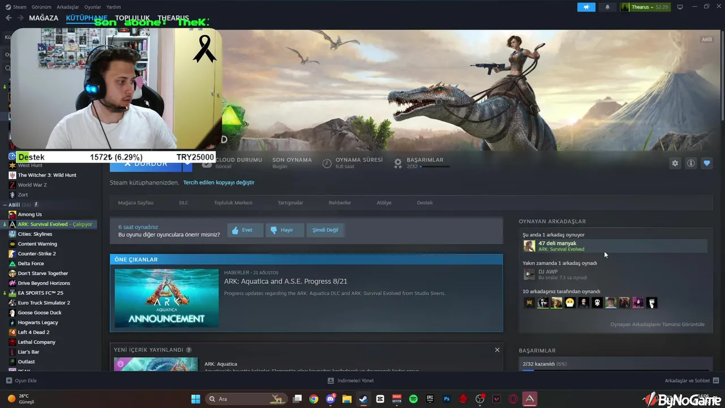Click the Left 4 Dead 2 game icon
The image size is (725, 408).
[x=12, y=332]
